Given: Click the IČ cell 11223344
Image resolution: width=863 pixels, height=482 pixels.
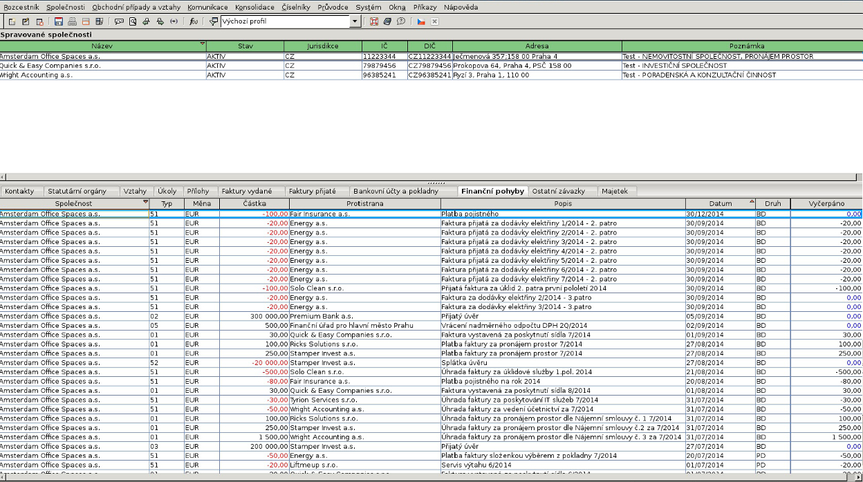Looking at the screenshot, I should click(x=384, y=57).
